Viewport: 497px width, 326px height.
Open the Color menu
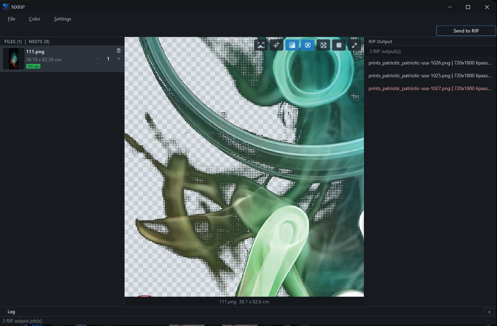(34, 19)
